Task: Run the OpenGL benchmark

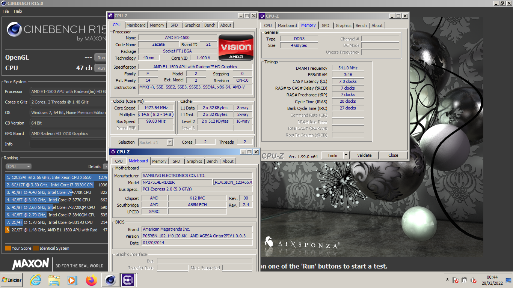Action: pyautogui.click(x=101, y=58)
